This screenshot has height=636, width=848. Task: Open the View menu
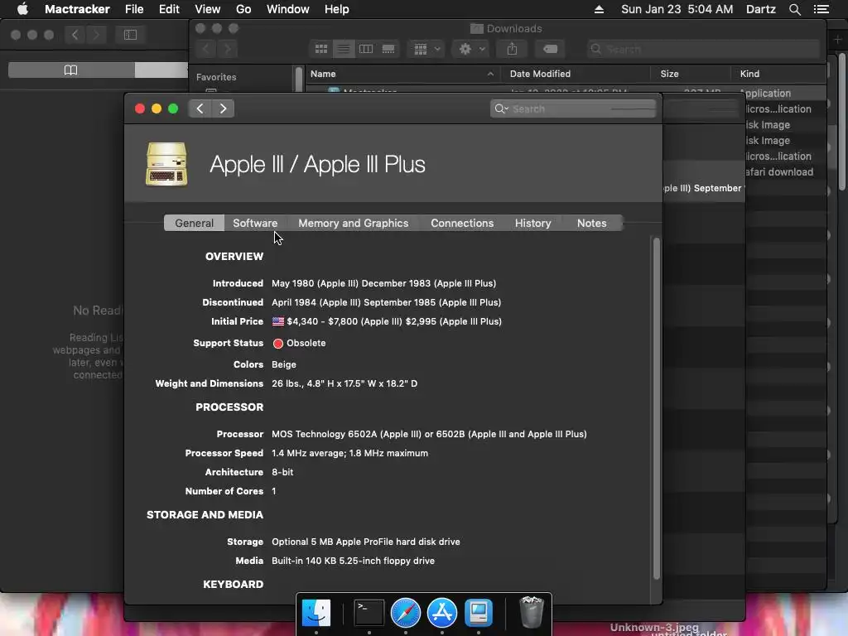(207, 9)
